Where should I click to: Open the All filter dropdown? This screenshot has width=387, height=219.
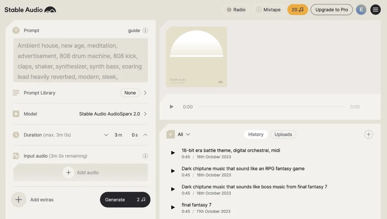184,135
